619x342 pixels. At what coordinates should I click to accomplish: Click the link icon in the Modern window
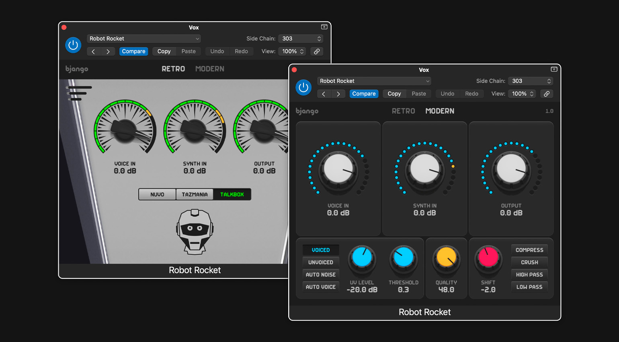coord(547,94)
